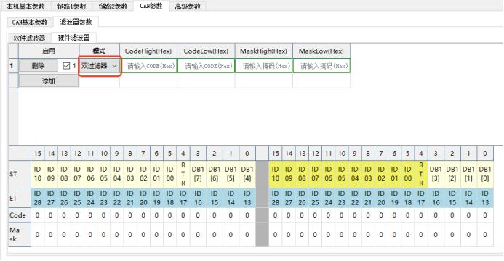Image resolution: width=504 pixels, height=261 pixels.
Task: Click the MaskLow(Hex) column header
Action: tap(321, 51)
